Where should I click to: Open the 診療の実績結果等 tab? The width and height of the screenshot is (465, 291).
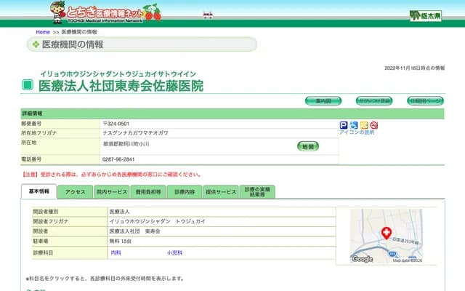click(x=257, y=192)
